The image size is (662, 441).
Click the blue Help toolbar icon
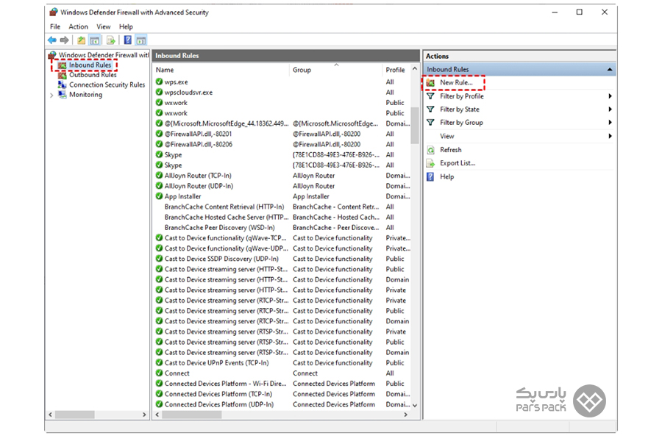click(127, 40)
